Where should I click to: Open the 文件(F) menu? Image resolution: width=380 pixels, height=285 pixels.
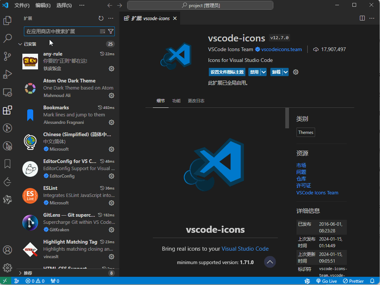pos(22,5)
